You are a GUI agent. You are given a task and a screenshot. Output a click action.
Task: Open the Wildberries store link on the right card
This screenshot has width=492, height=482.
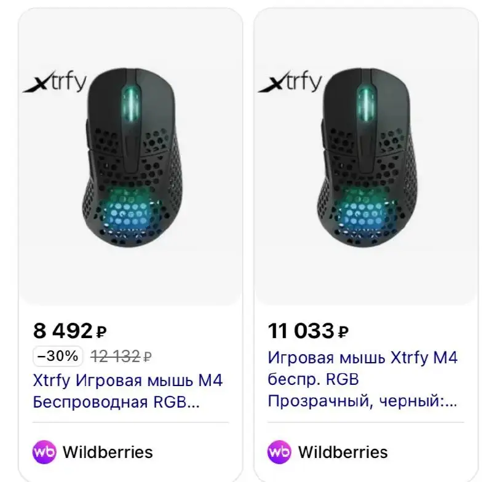pyautogui.click(x=343, y=453)
